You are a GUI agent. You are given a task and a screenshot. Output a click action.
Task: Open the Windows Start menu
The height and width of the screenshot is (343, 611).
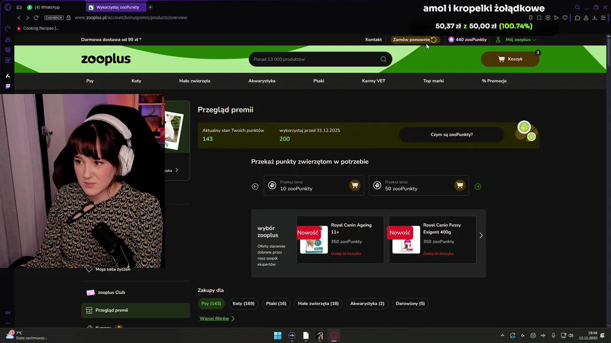tap(277, 336)
